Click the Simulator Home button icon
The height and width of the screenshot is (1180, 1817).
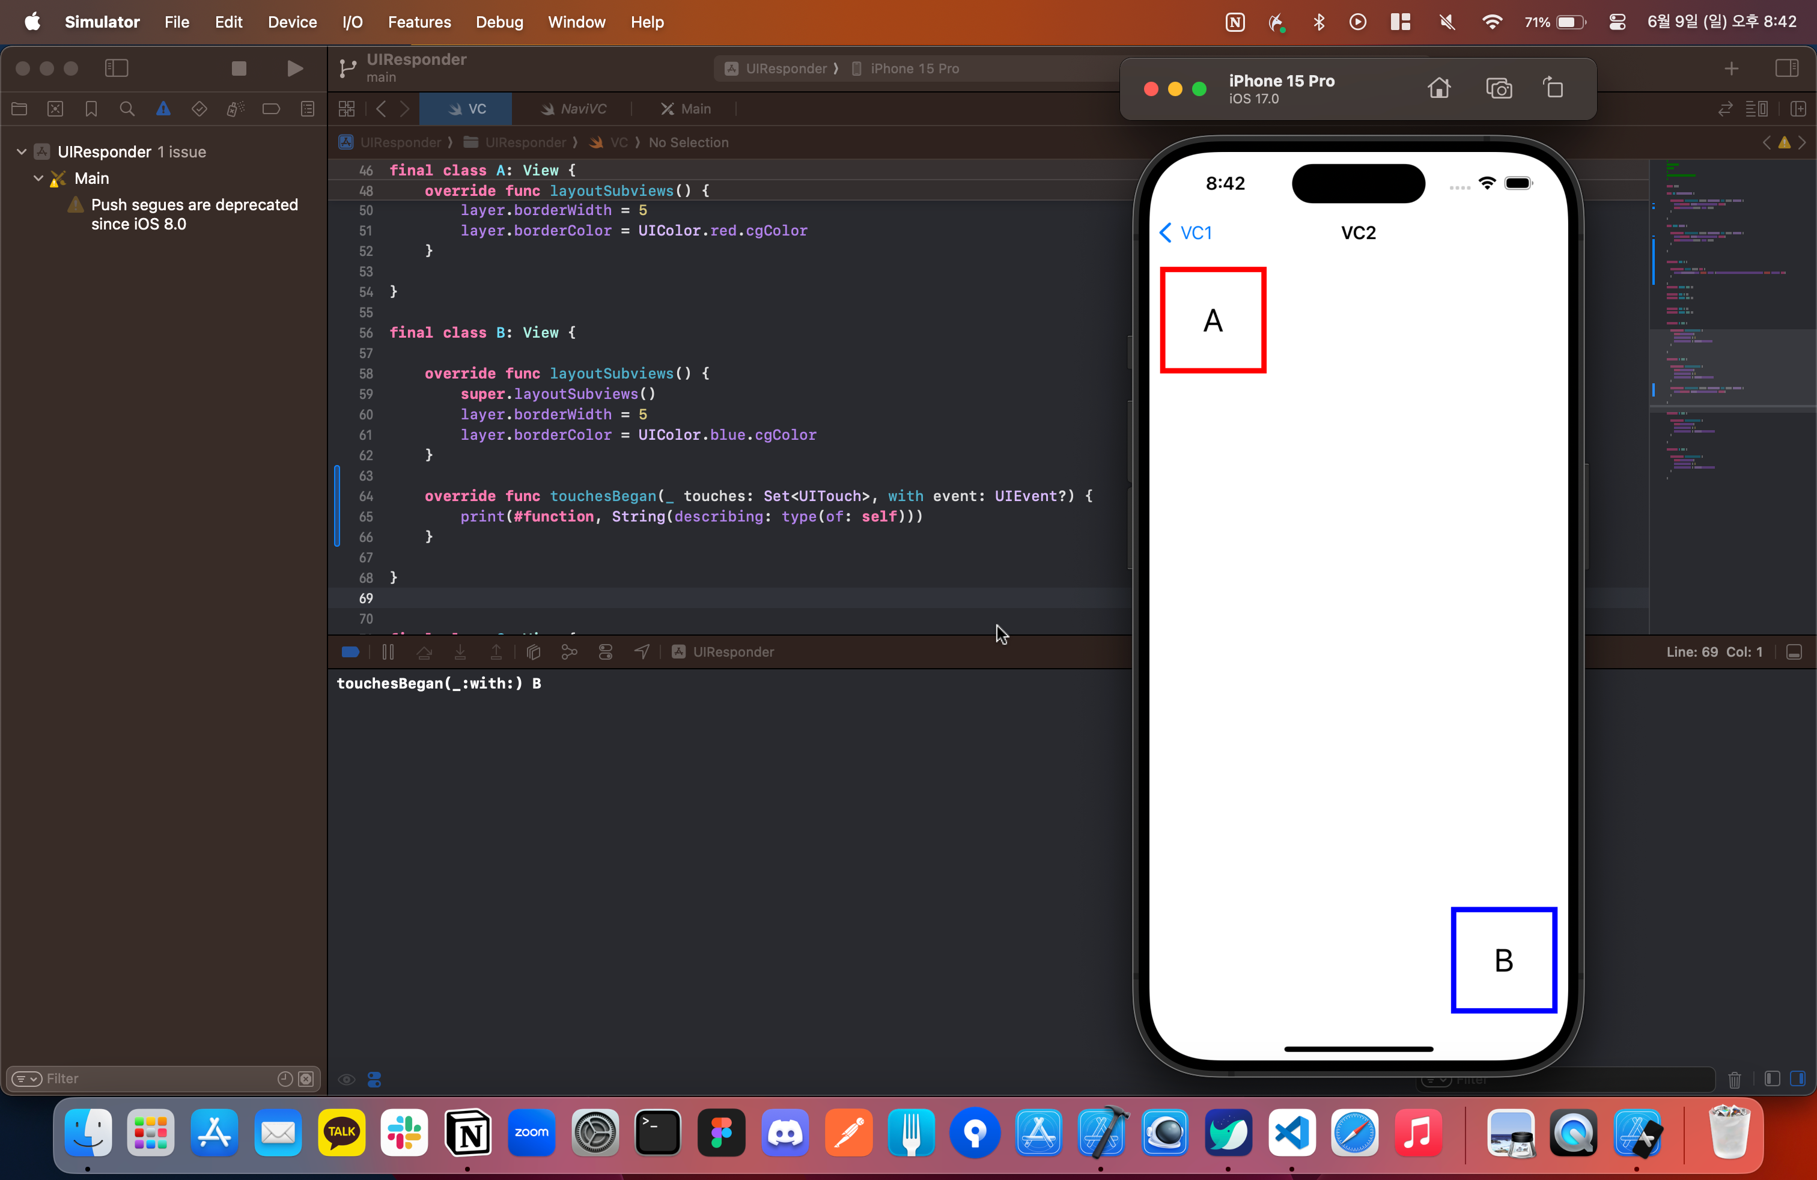point(1438,88)
